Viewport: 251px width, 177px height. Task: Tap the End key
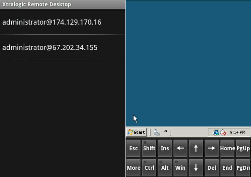227,168
